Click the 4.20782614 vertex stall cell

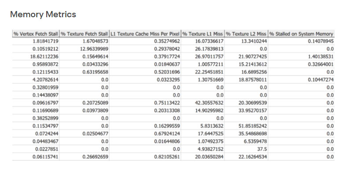tap(36, 80)
